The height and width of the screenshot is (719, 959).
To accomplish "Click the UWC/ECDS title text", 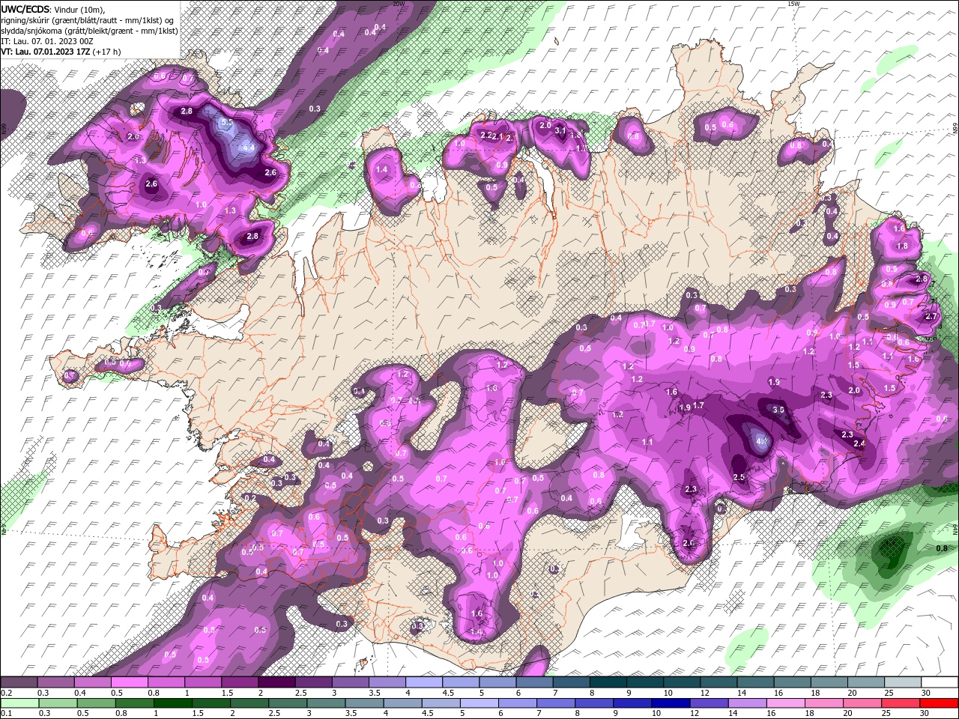I will tap(25, 8).
